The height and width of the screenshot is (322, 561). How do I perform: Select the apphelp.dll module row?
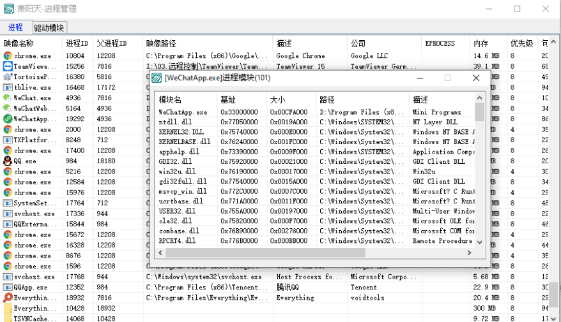[315, 152]
